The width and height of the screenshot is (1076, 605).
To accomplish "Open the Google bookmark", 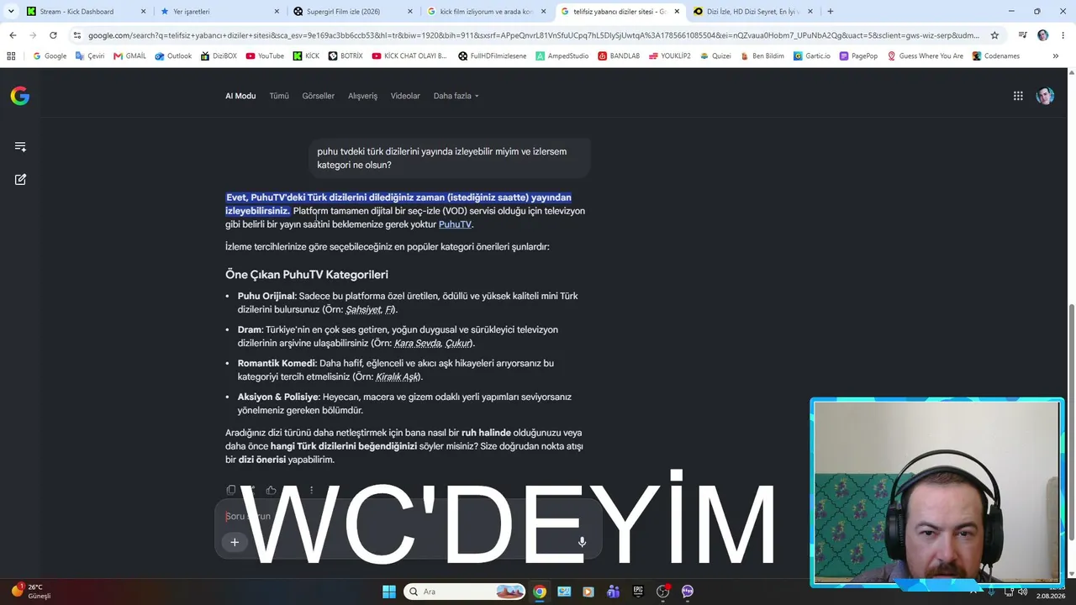I will click(x=50, y=56).
